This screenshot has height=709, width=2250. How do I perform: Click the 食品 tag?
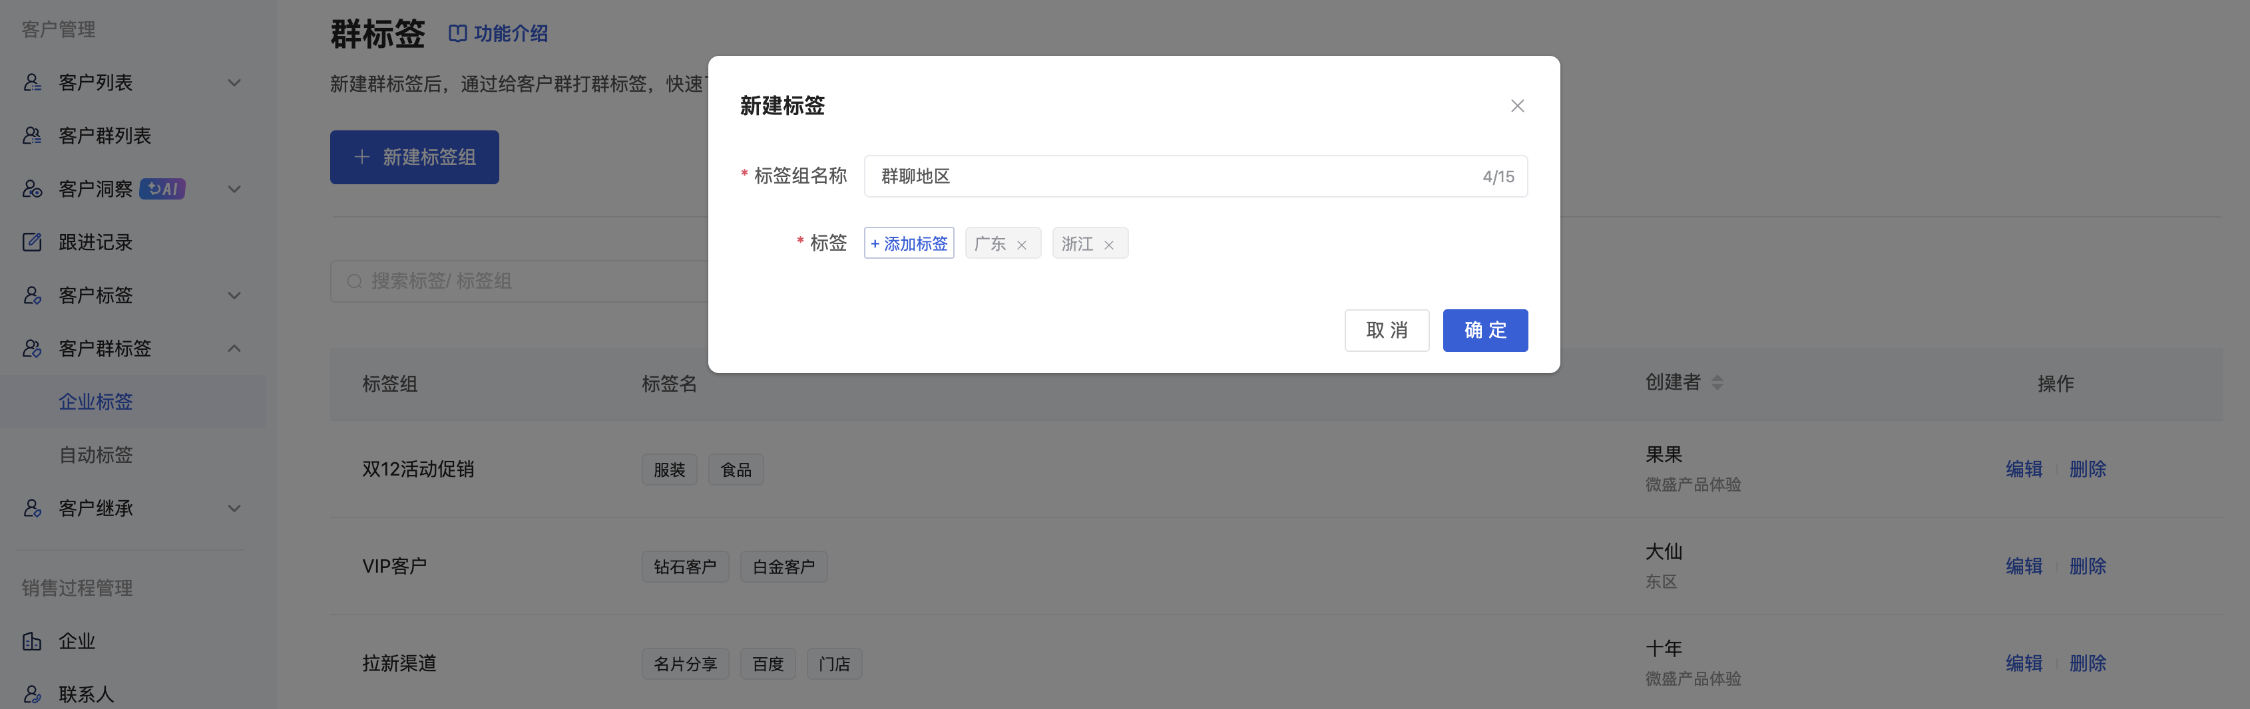[x=736, y=470]
